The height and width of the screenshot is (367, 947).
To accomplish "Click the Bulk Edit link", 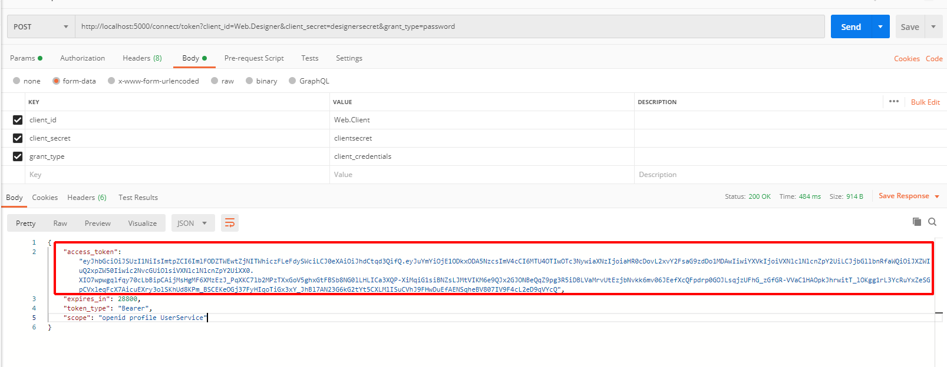I will 925,102.
